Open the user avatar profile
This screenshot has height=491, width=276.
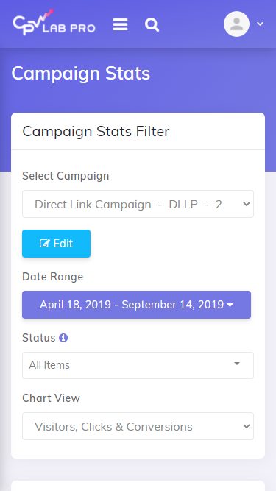[236, 24]
